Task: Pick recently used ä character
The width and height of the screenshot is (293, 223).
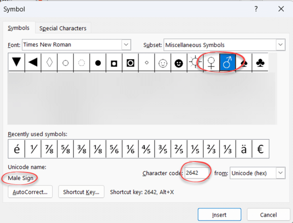Action: (x=244, y=149)
